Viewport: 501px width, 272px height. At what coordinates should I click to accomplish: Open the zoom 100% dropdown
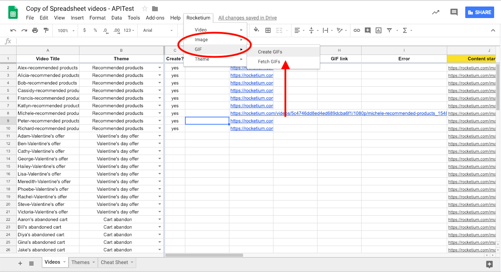click(x=66, y=31)
